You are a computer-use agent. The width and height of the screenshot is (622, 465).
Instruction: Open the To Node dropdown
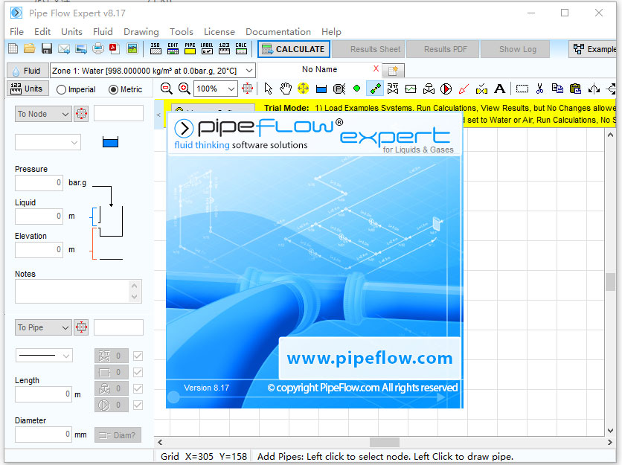(43, 114)
